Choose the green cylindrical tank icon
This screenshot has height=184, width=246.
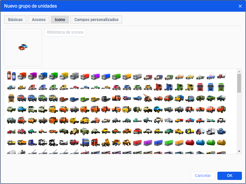[211, 143]
